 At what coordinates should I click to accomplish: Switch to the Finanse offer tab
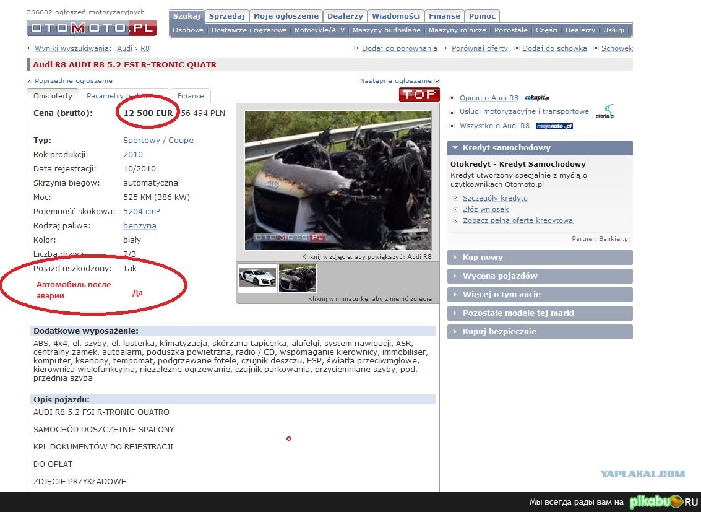(x=191, y=96)
